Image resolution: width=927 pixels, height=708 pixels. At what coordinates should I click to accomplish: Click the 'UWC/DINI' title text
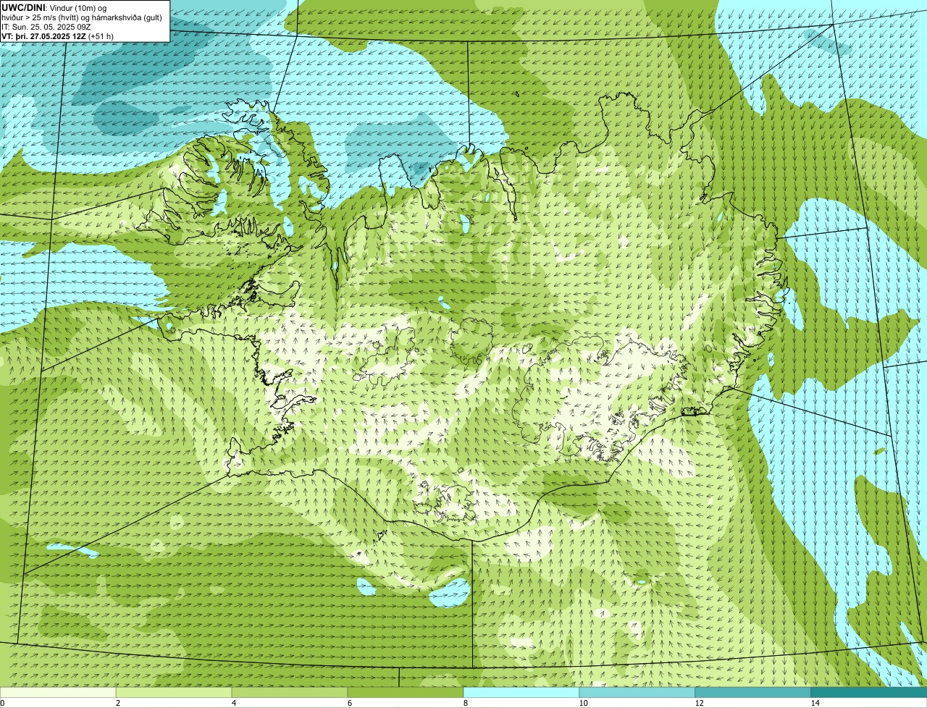click(x=24, y=7)
